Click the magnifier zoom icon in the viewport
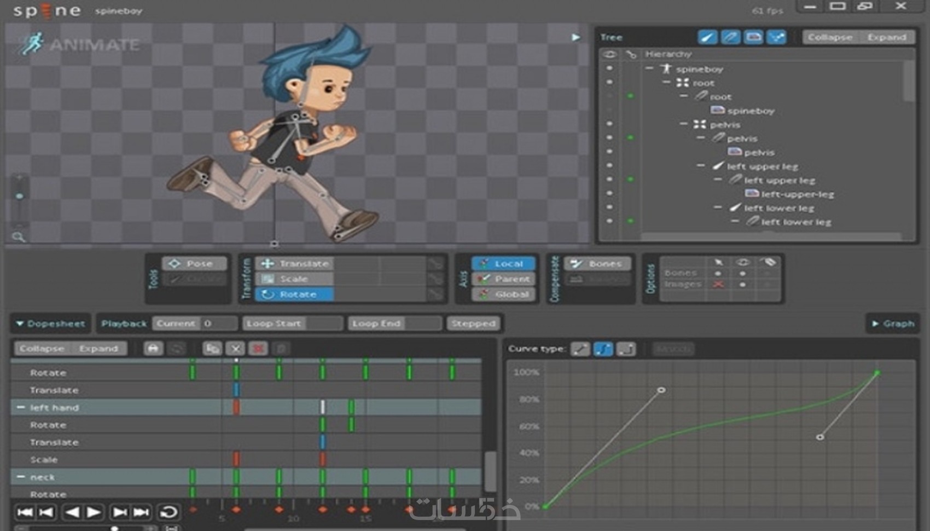The height and width of the screenshot is (531, 930). [19, 236]
